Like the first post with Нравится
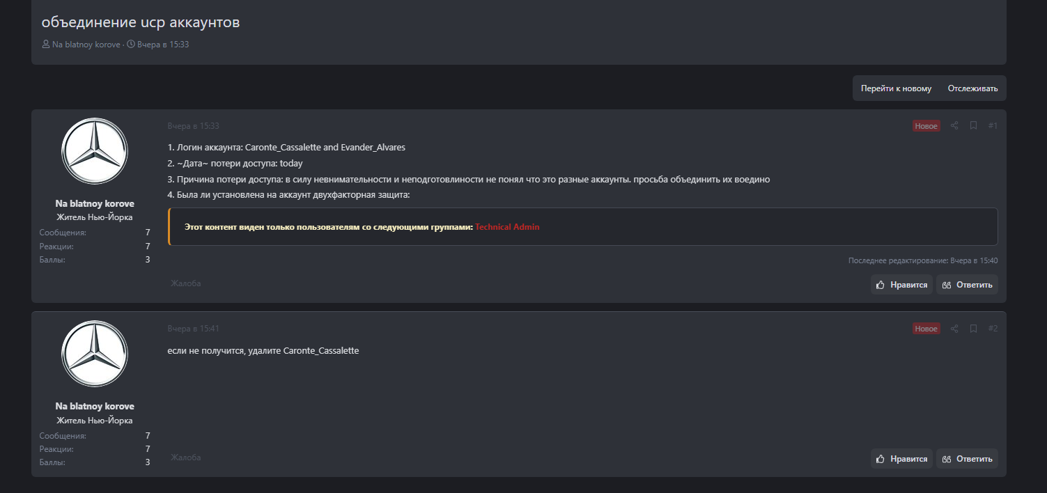The width and height of the screenshot is (1047, 493). [x=901, y=285]
